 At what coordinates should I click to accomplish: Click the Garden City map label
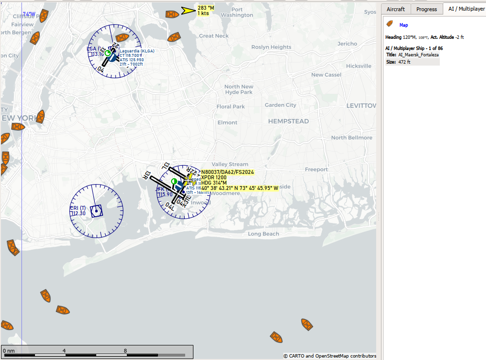(280, 105)
